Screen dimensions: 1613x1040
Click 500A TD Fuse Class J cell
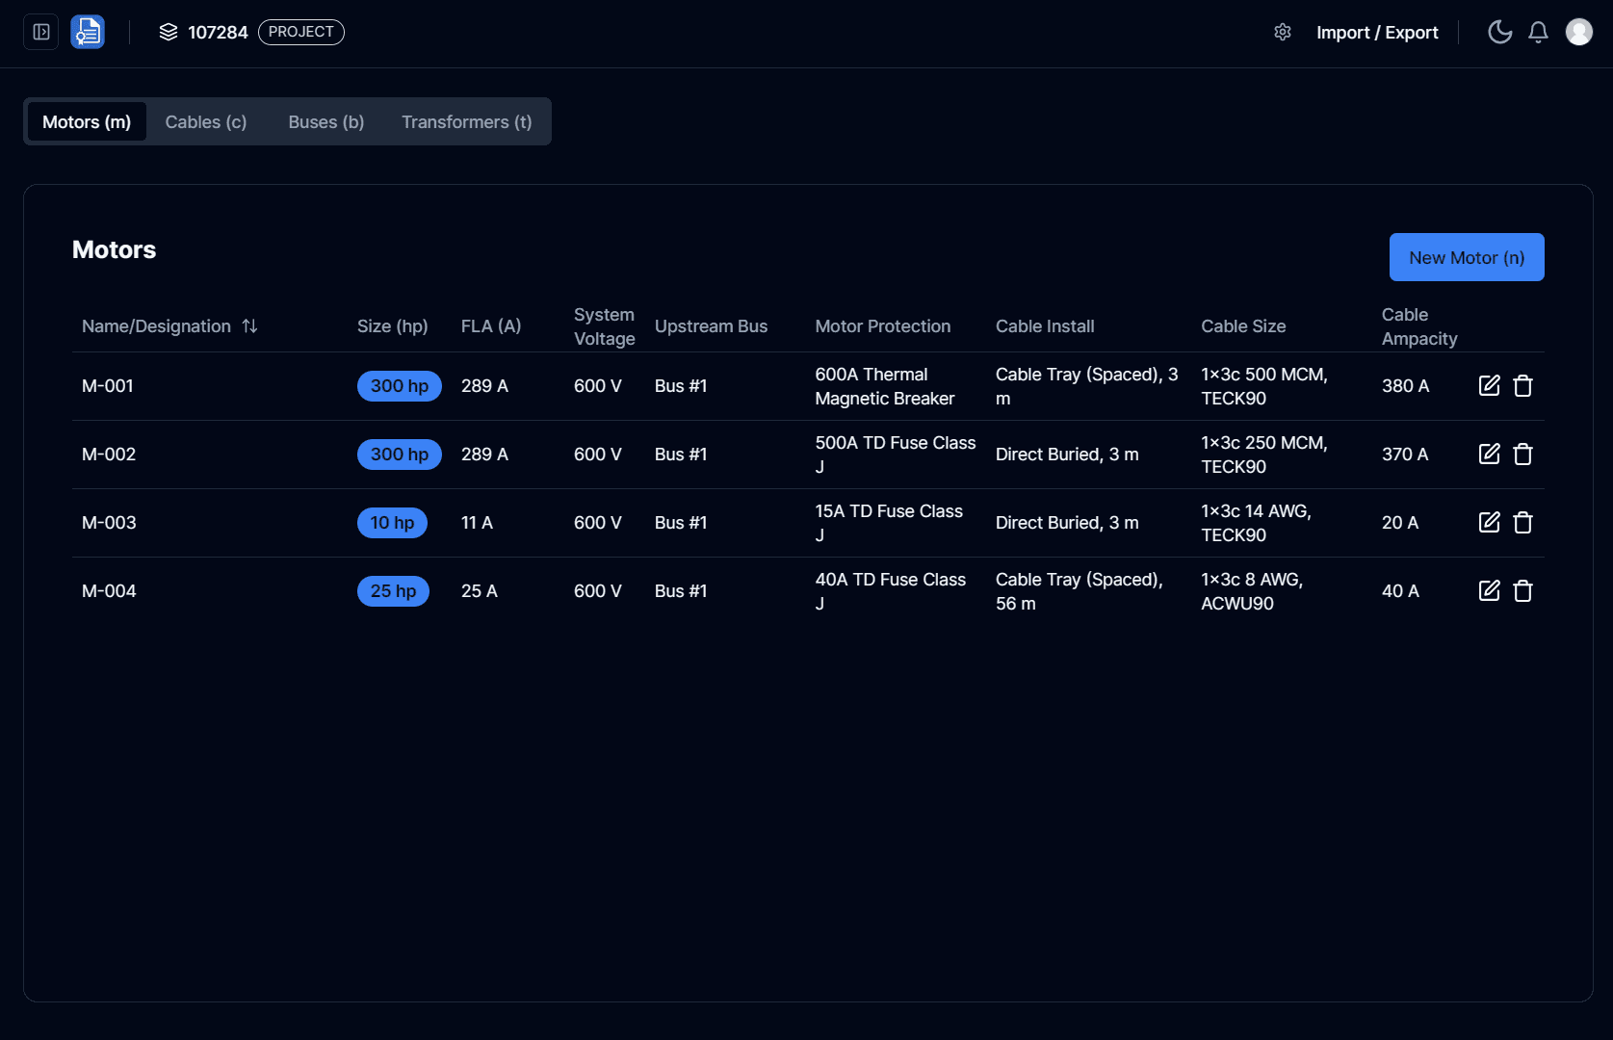pos(896,455)
